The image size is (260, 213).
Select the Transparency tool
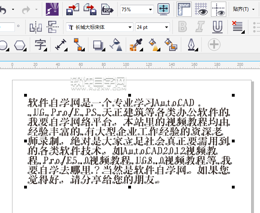117,45
